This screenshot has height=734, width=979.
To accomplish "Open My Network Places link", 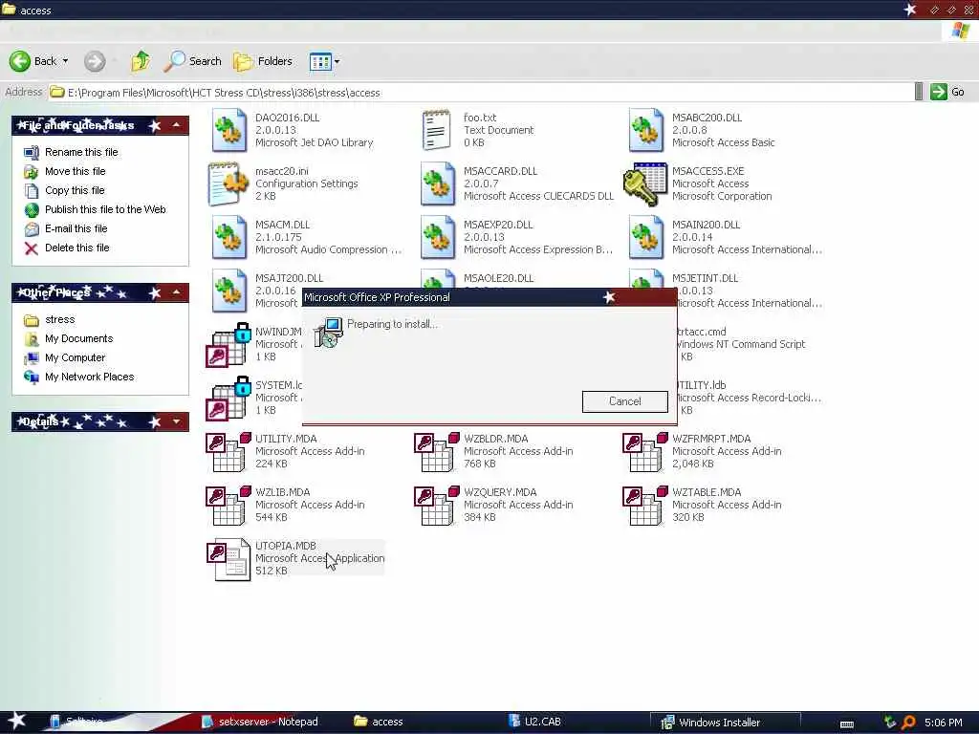I will (89, 377).
